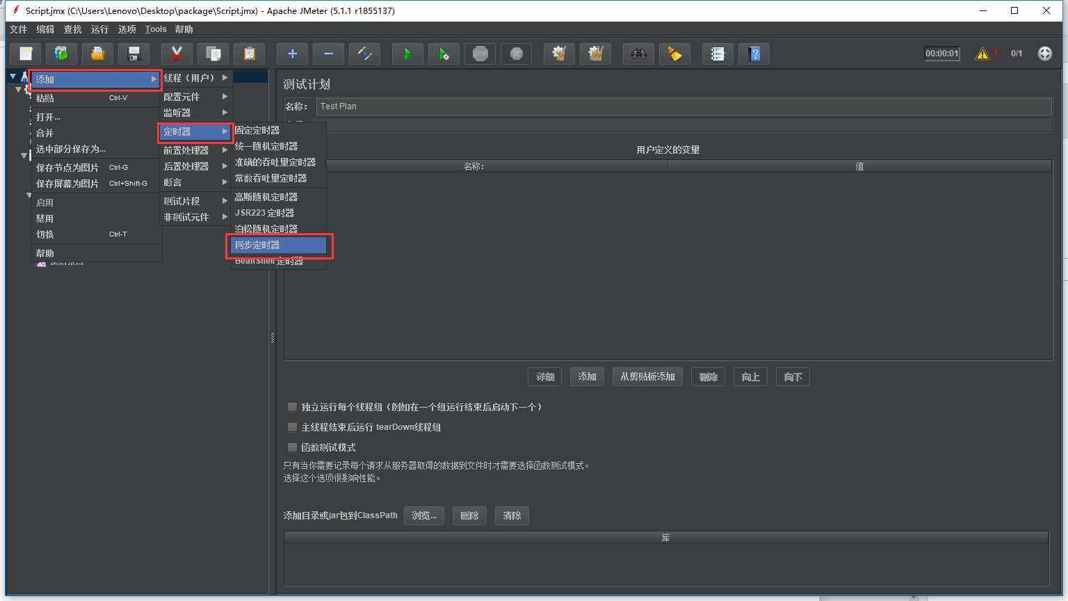1068x601 pixels.
Task: Enable the 函数测试模式 checkbox
Action: (292, 447)
